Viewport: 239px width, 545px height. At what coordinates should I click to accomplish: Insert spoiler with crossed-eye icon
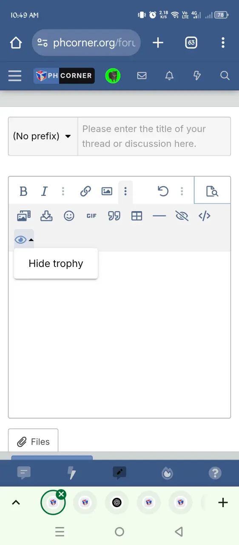pos(182,216)
